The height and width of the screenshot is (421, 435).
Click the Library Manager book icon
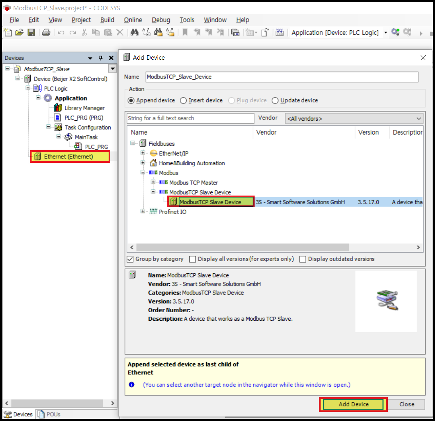point(58,108)
